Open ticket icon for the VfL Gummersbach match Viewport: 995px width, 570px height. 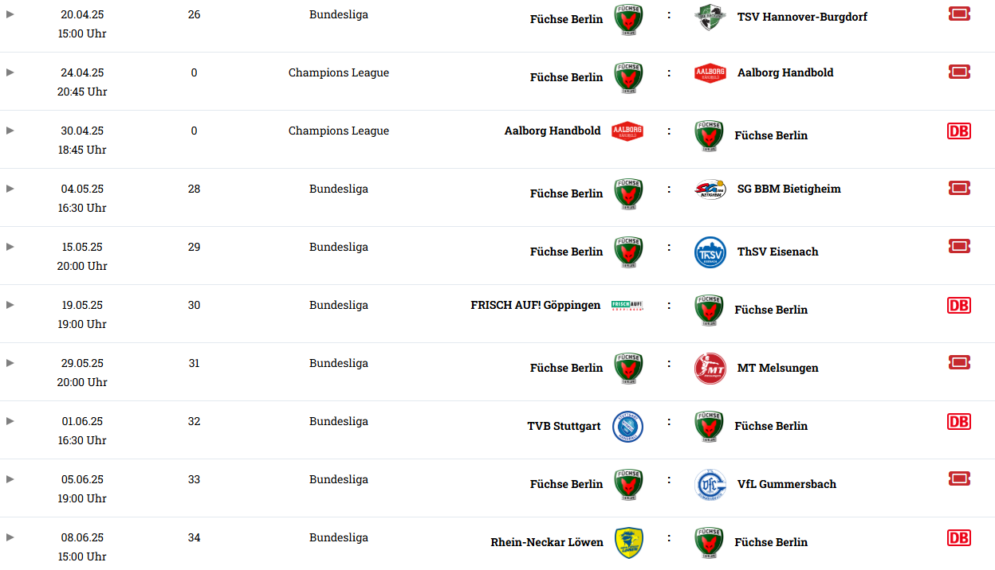pyautogui.click(x=958, y=478)
